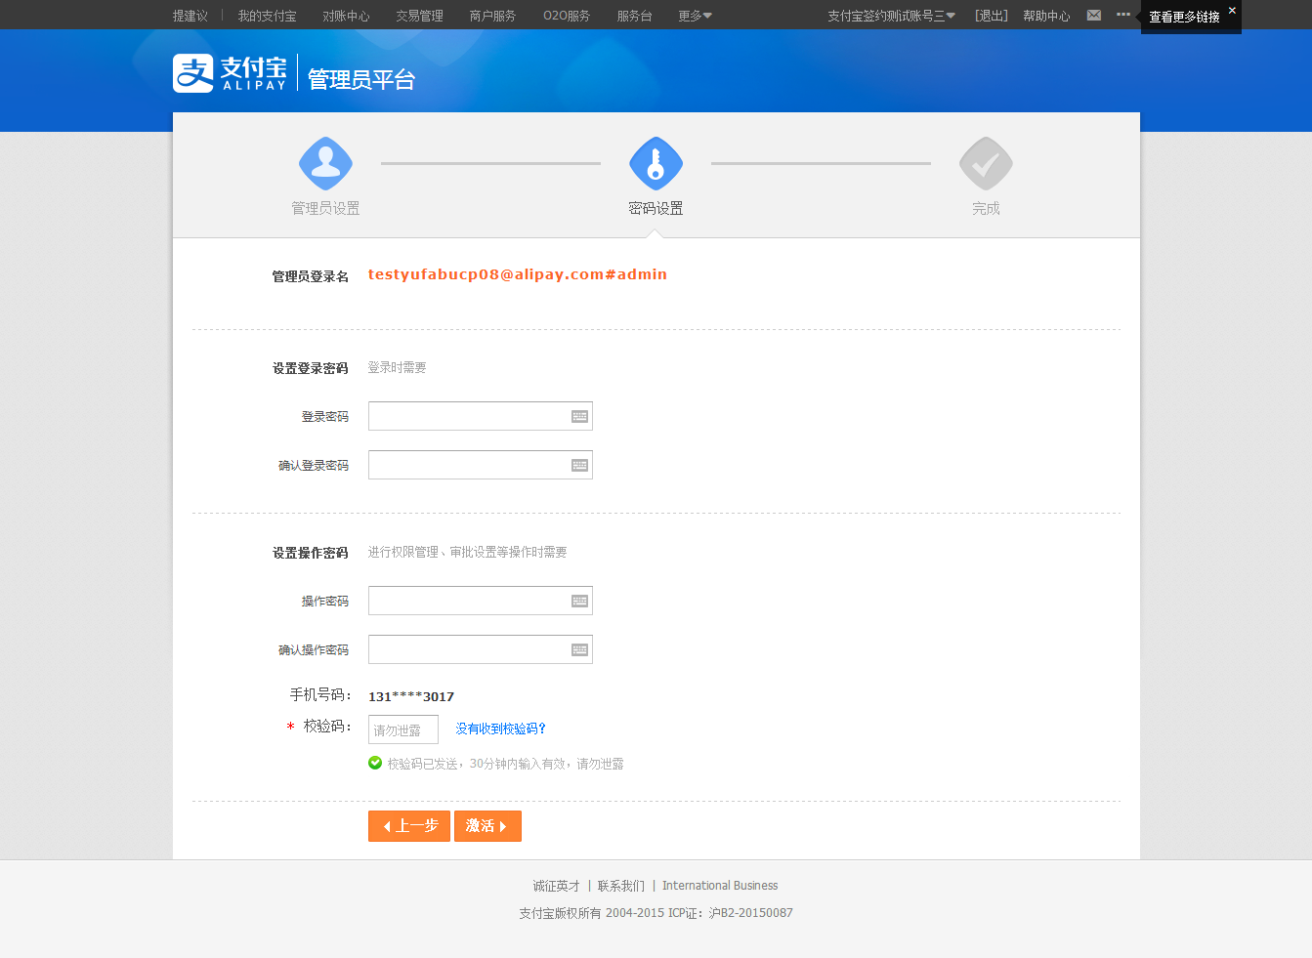
Task: Click the 管理员设置 step user icon
Action: 325,163
